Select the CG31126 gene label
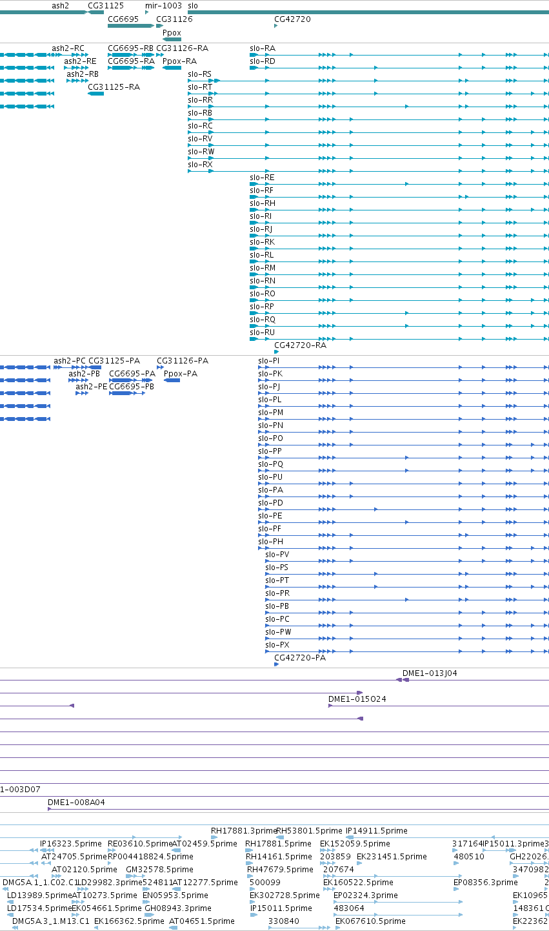Screen dimensions: 549x931 tap(174, 19)
